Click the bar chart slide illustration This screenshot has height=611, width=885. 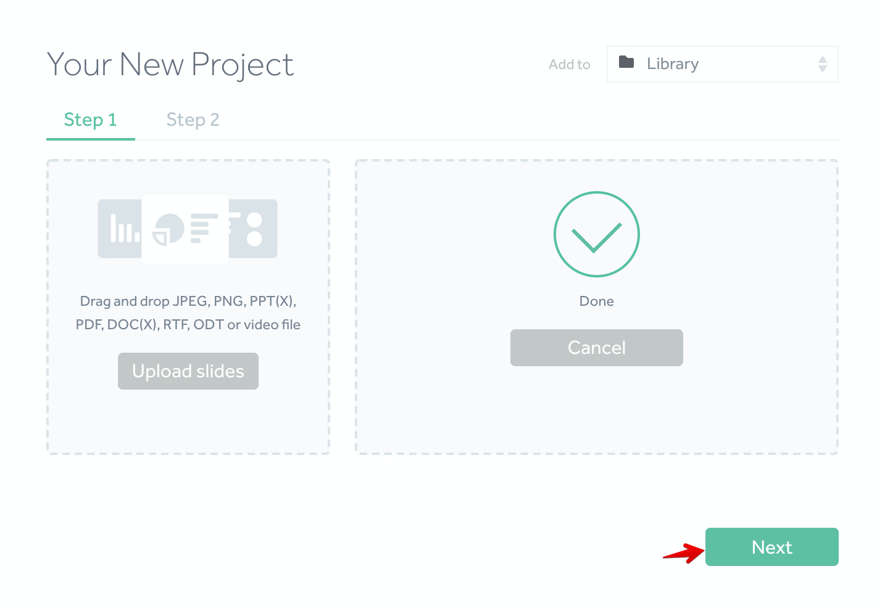pos(120,229)
